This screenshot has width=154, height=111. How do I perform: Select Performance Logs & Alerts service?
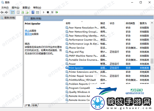108,44
